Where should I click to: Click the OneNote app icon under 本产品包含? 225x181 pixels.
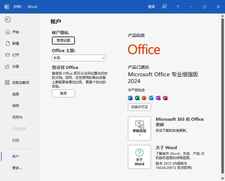[x=158, y=98]
